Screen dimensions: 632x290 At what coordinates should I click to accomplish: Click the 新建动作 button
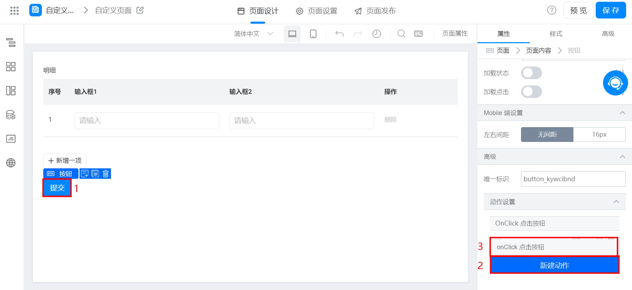coord(554,265)
